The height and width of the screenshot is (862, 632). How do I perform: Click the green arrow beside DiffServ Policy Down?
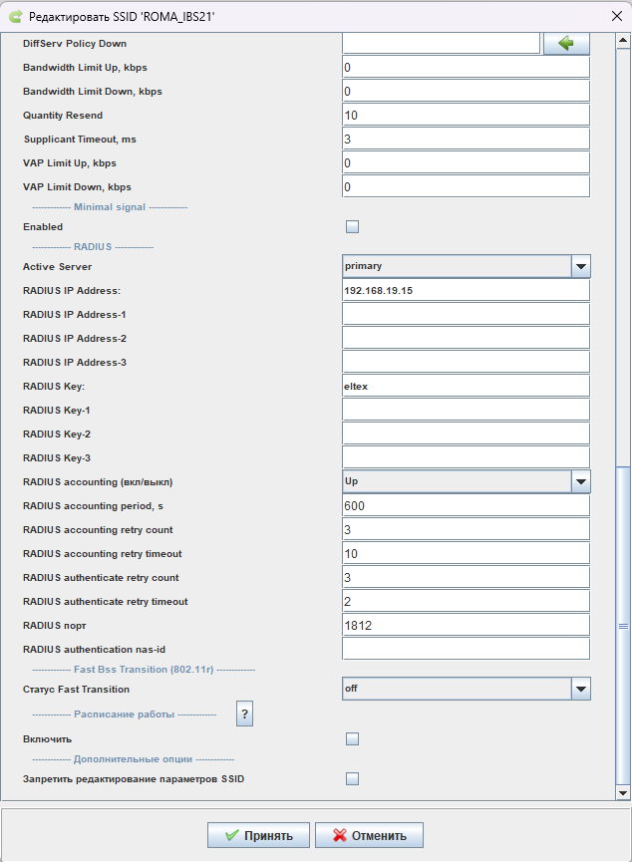(566, 43)
